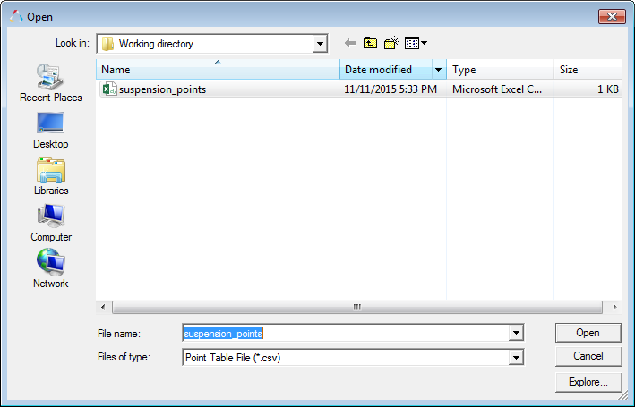The image size is (635, 407).
Task: Click the horizontal scrollbar thumb
Action: click(x=356, y=307)
